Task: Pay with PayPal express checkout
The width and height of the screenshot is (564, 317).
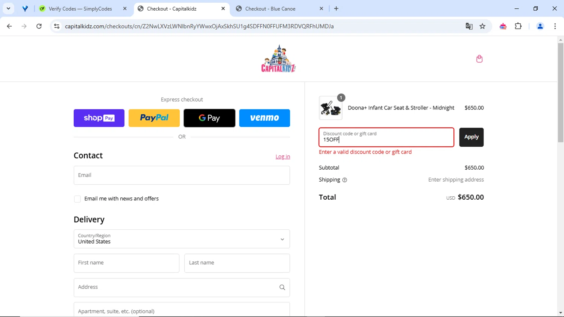Action: tap(154, 118)
